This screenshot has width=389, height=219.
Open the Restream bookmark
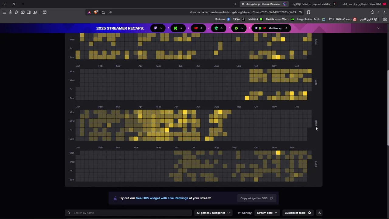tap(222, 19)
